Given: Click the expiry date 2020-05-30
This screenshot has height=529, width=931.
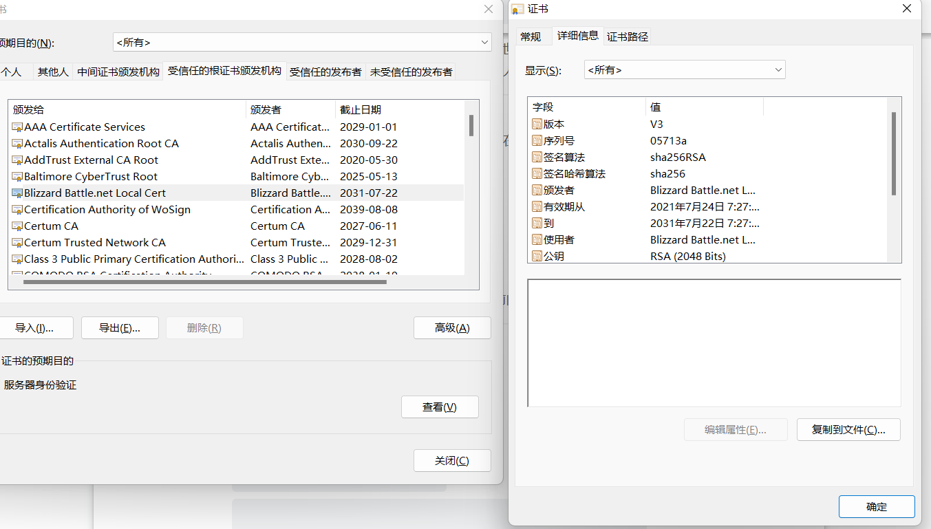Looking at the screenshot, I should 369,160.
